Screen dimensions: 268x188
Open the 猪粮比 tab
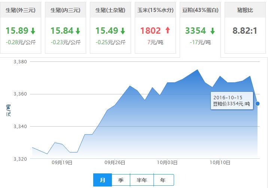pyautogui.click(x=245, y=28)
